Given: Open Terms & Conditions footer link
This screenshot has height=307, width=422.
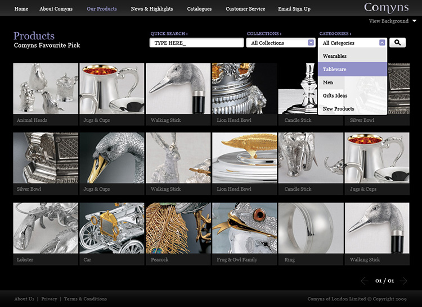Looking at the screenshot, I should (x=86, y=299).
